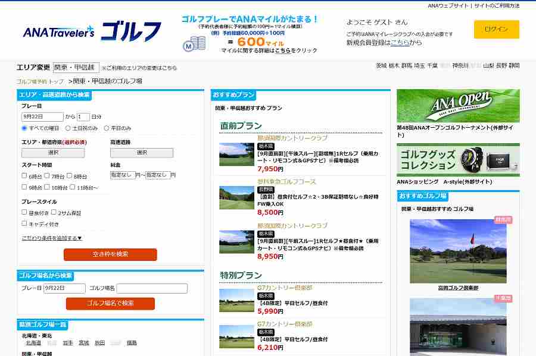Select 山梨 in the prefecture links
This screenshot has width=536, height=356.
click(488, 65)
